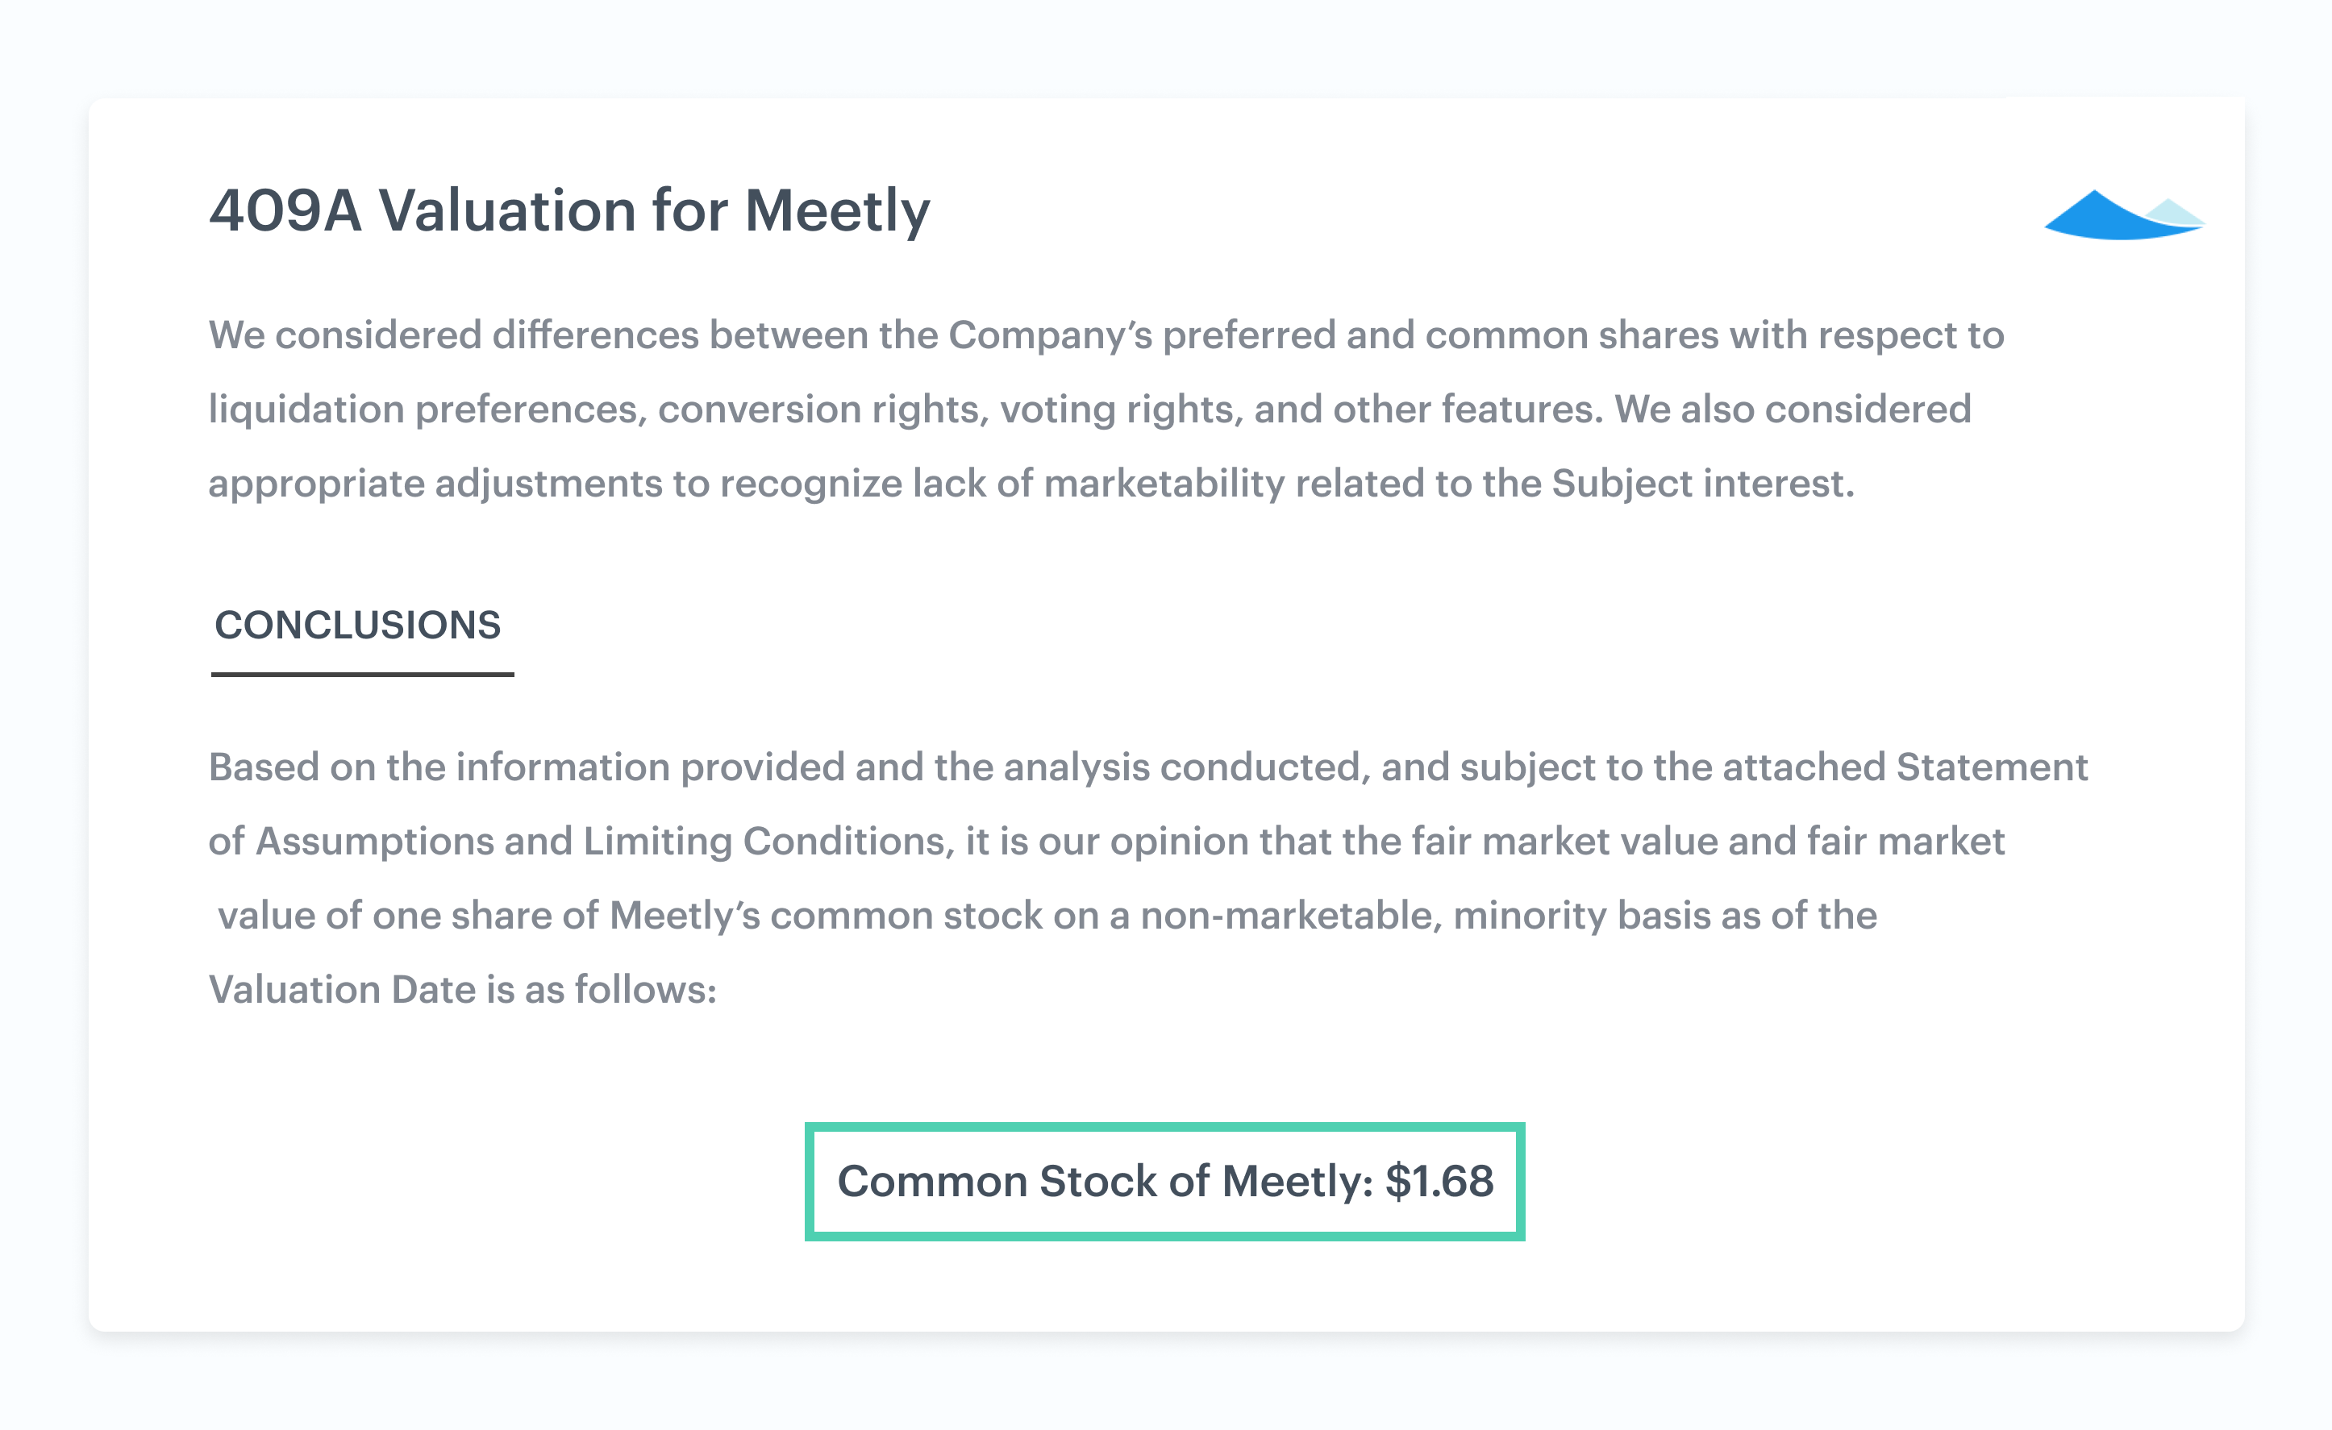2332x1430 pixels.
Task: Click the green border of valuation box
Action: pos(1165,1127)
